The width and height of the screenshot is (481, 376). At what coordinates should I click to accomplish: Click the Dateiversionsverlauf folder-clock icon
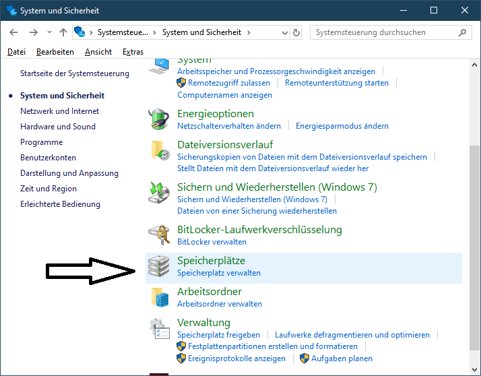click(160, 150)
